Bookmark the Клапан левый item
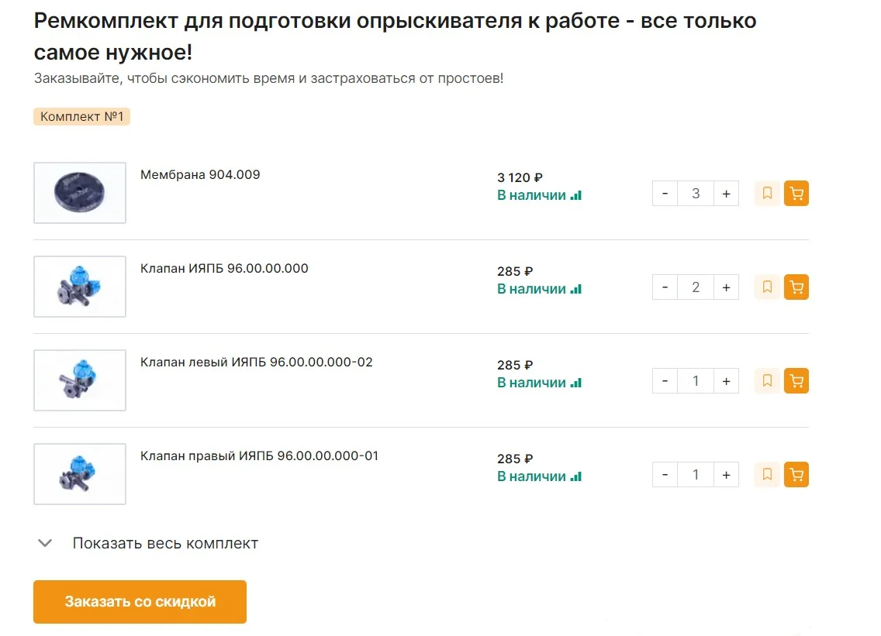 (x=767, y=381)
